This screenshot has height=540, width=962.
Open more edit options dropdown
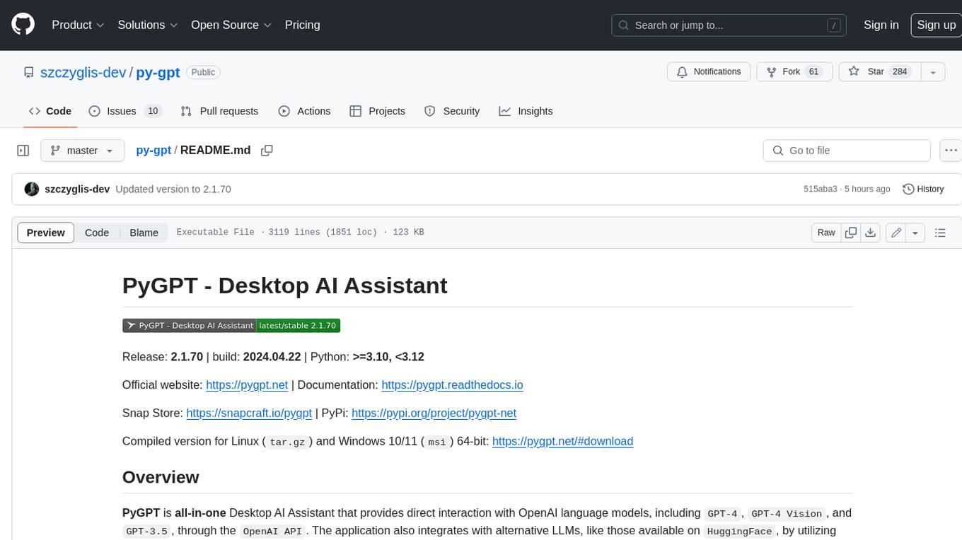tap(915, 233)
